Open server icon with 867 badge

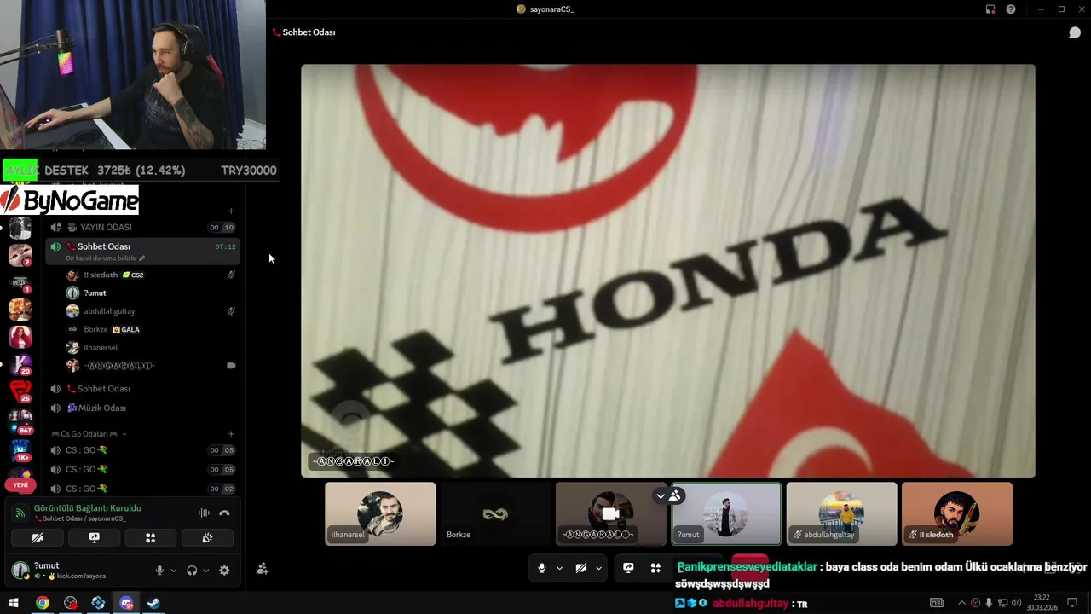(x=20, y=420)
